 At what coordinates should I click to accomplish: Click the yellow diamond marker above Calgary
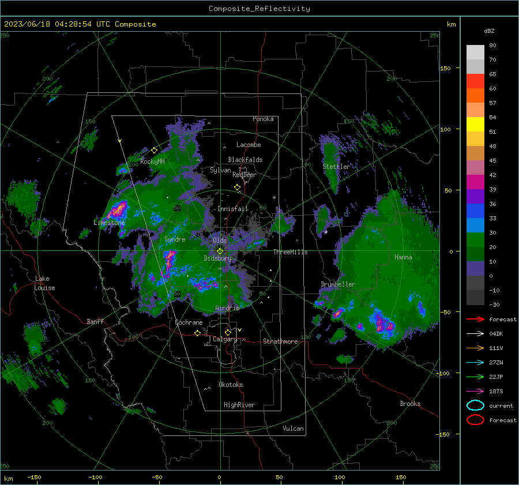point(228,332)
